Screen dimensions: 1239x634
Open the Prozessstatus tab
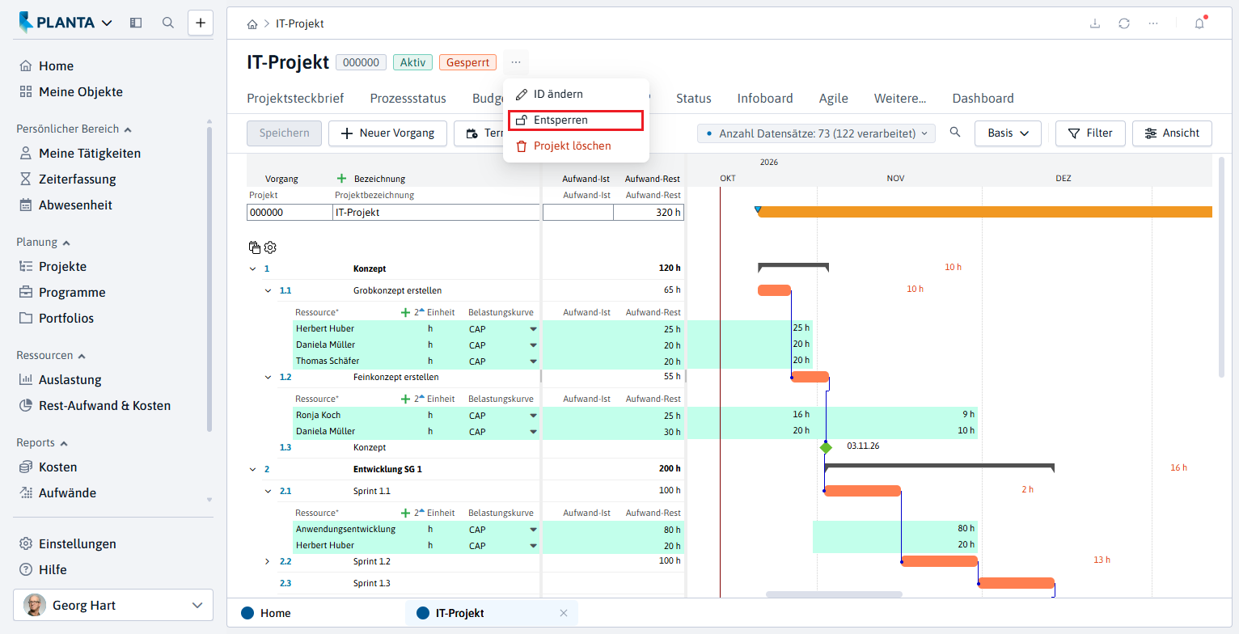408,99
